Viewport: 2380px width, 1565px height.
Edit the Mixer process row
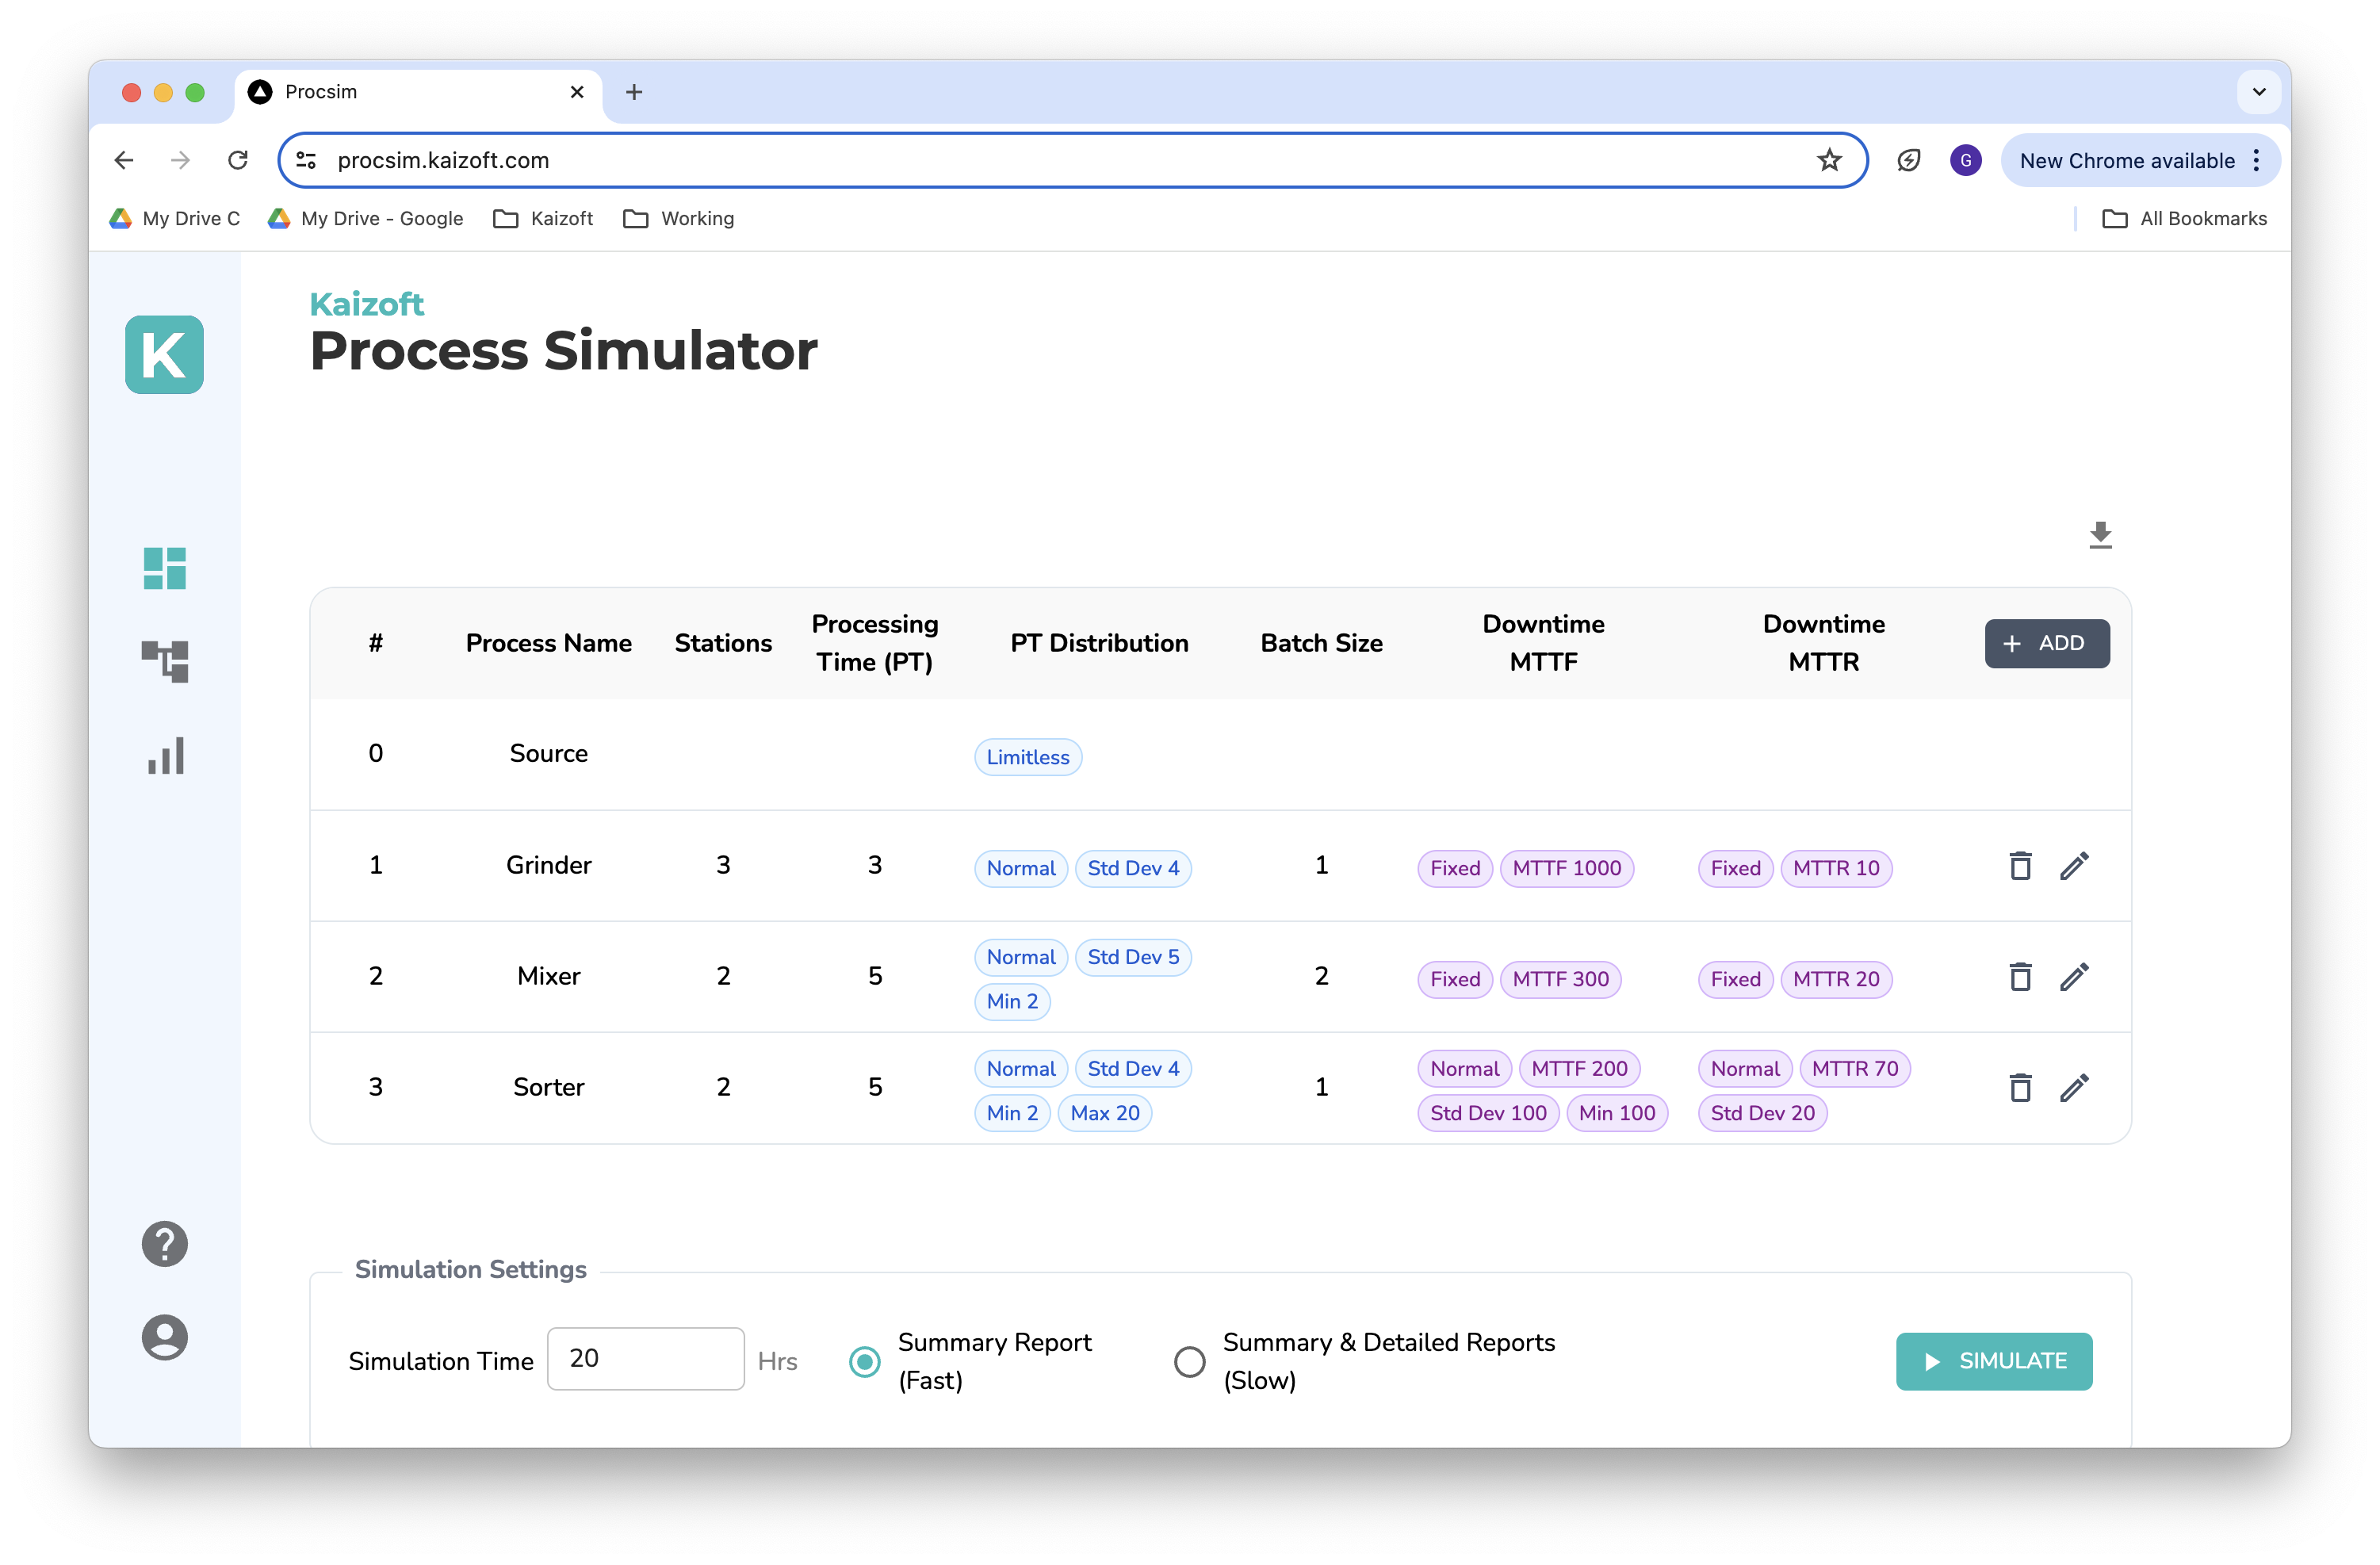(2074, 977)
